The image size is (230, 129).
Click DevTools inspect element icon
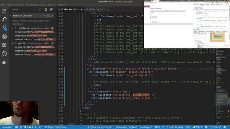coord(195,4)
